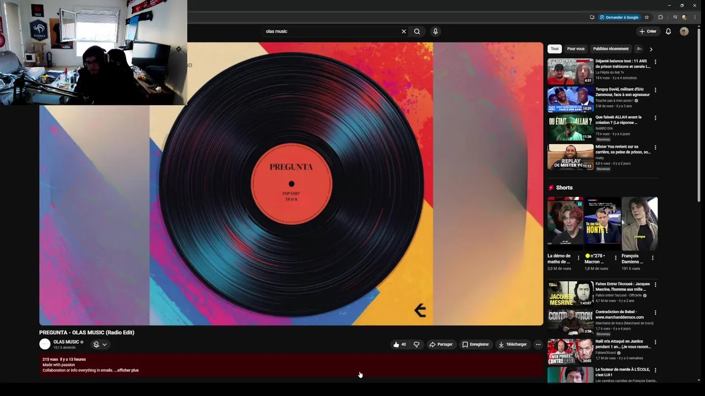Open Contradiction de Bebel video thumbnail

[x=570, y=322]
